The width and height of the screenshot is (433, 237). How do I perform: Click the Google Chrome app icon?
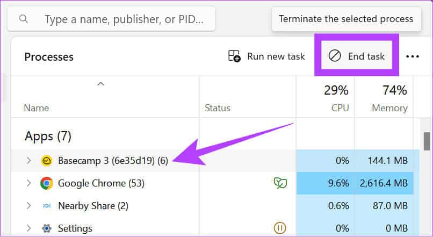coord(46,183)
